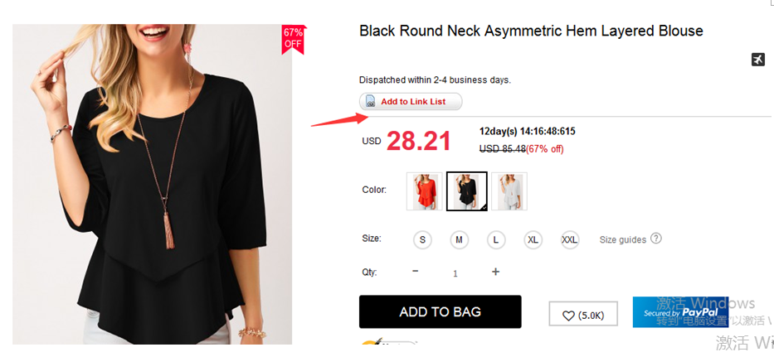774x352 pixels.
Task: Open the main black blouse product image
Action: coord(153,184)
